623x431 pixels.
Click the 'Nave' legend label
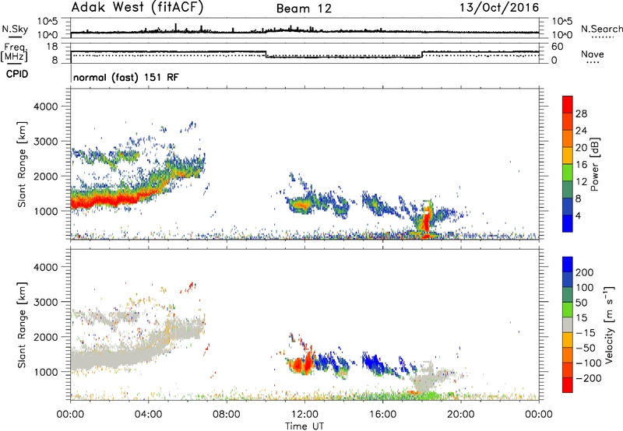pos(593,54)
